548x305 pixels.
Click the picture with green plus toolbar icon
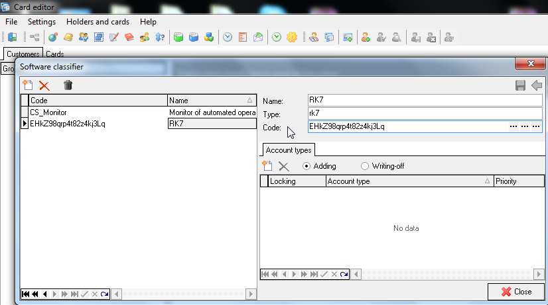(x=348, y=37)
